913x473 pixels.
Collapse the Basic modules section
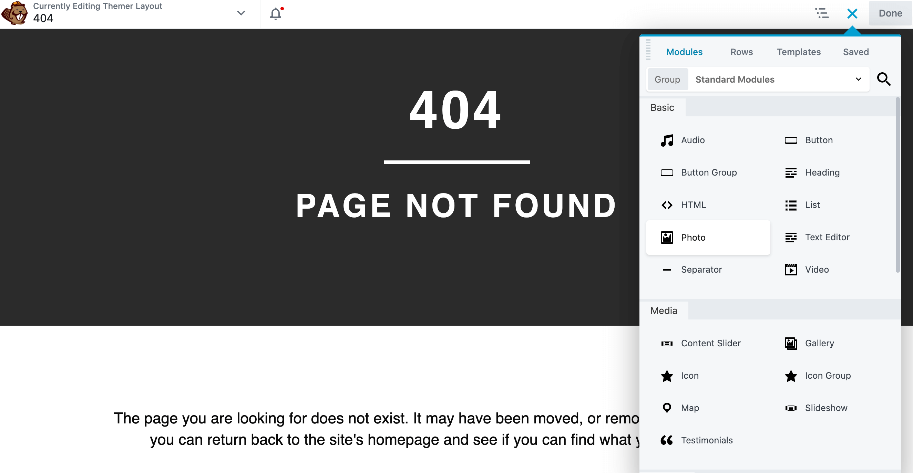tap(662, 108)
